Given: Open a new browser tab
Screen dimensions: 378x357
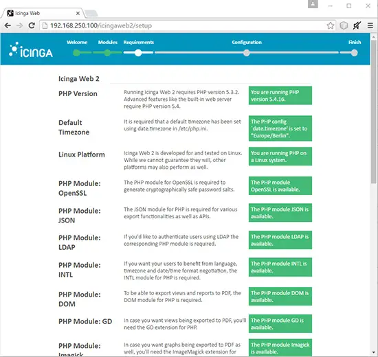Looking at the screenshot, I should [91, 14].
